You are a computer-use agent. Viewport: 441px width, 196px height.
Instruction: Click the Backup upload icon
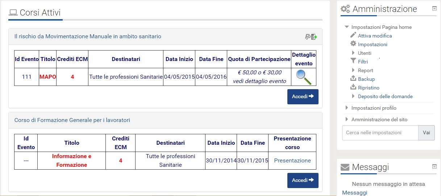coord(353,78)
